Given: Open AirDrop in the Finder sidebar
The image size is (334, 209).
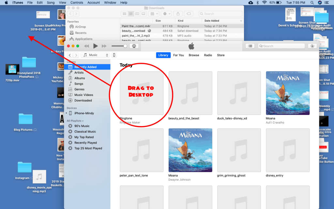Looking at the screenshot, I should coord(80,27).
